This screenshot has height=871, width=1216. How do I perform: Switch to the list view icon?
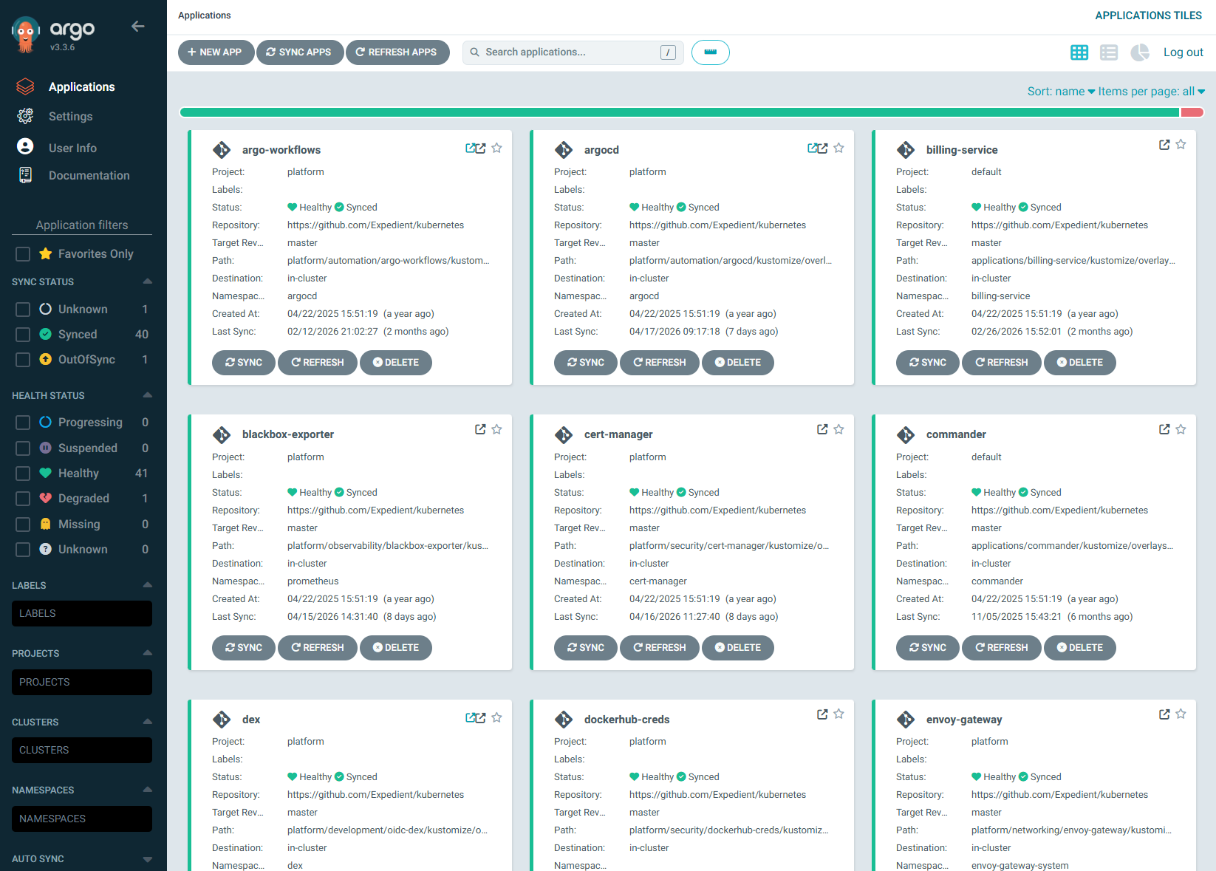1108,52
